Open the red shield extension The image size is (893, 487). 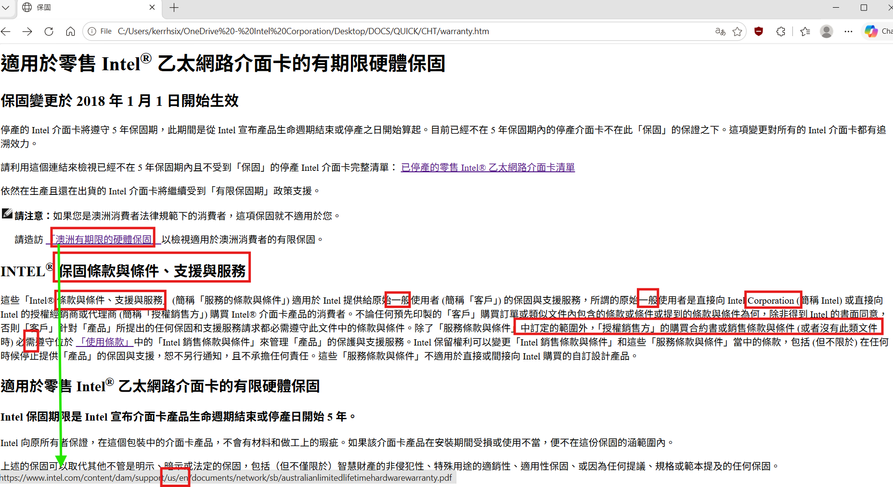point(759,31)
